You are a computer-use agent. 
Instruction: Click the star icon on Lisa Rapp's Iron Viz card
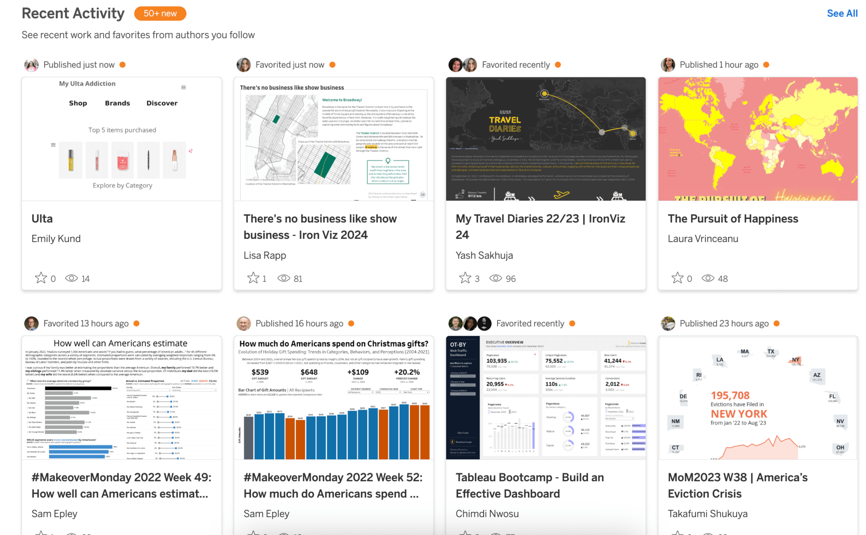(252, 278)
